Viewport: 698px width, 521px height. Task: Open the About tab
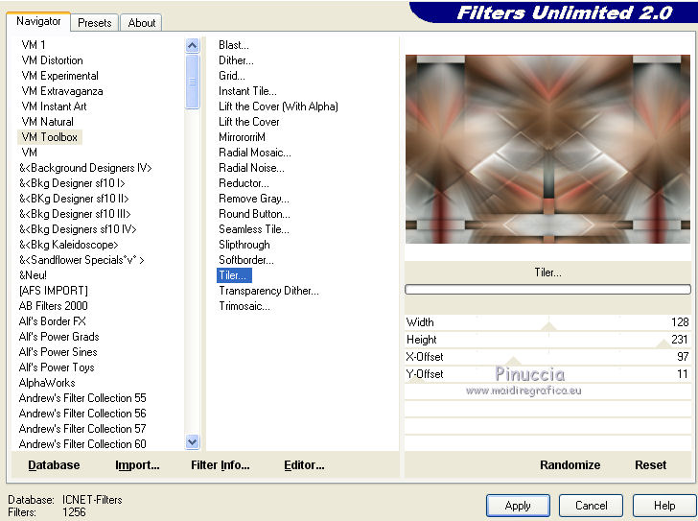[142, 23]
